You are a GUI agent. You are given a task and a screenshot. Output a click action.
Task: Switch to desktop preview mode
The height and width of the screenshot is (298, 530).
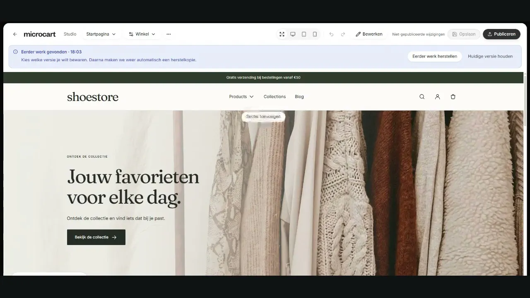(293, 34)
